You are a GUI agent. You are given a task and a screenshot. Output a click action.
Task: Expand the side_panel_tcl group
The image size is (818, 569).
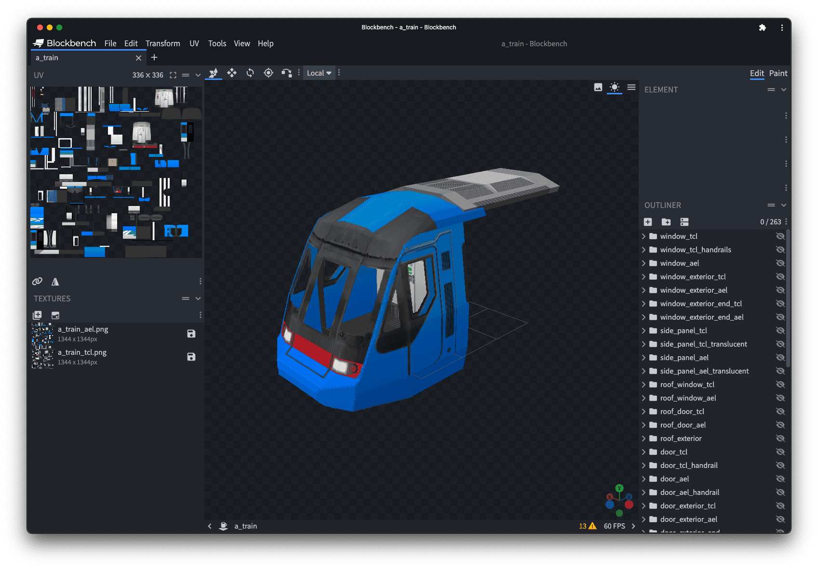[x=644, y=330]
